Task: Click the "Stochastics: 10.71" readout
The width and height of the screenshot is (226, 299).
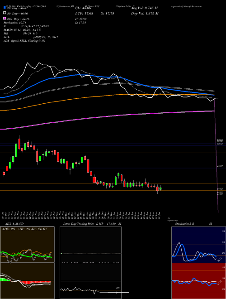Action: pyautogui.click(x=15, y=23)
